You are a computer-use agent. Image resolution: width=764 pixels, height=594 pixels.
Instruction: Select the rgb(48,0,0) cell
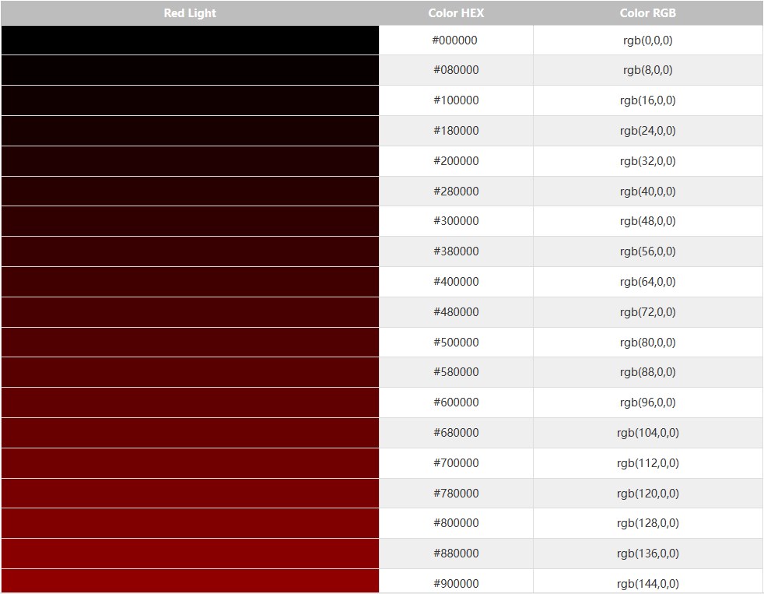click(648, 221)
